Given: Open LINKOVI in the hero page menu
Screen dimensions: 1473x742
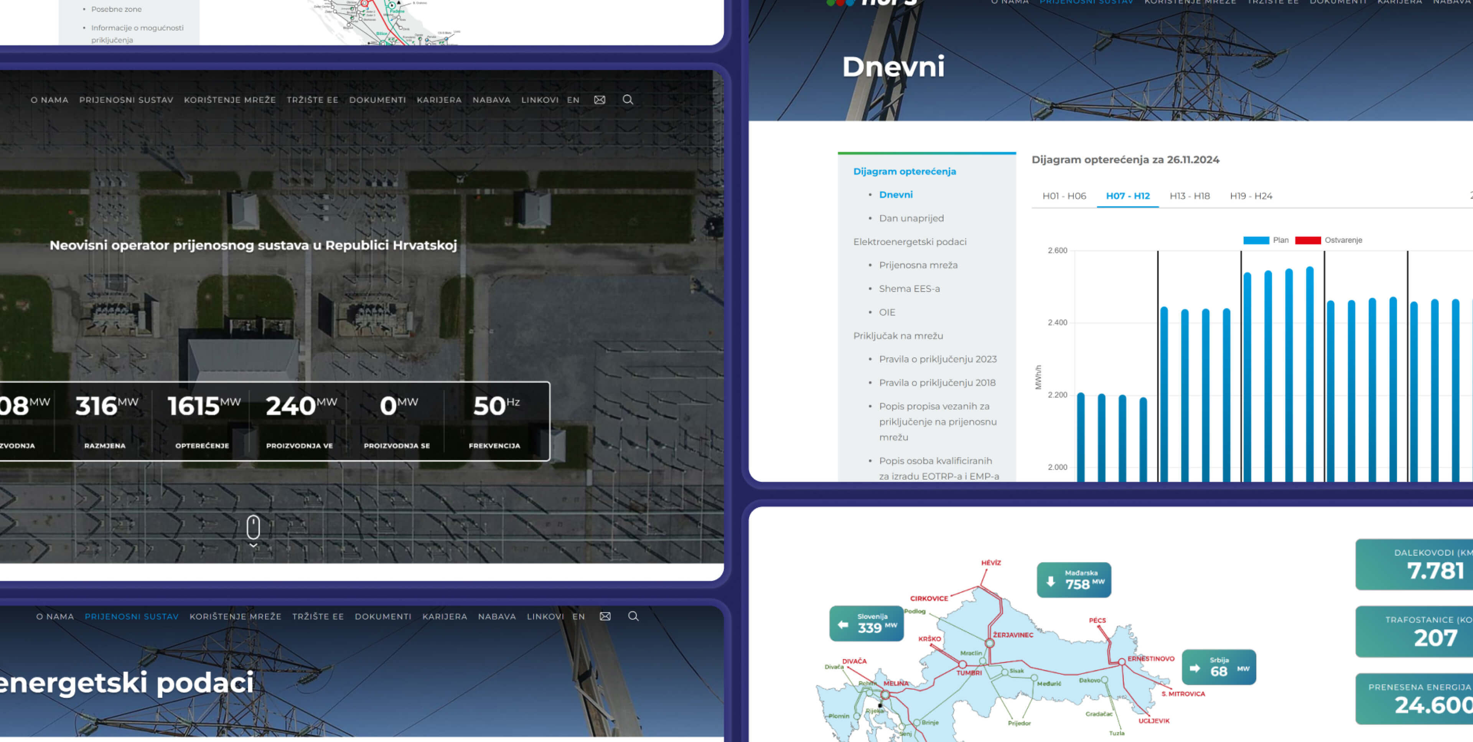Looking at the screenshot, I should coord(540,99).
